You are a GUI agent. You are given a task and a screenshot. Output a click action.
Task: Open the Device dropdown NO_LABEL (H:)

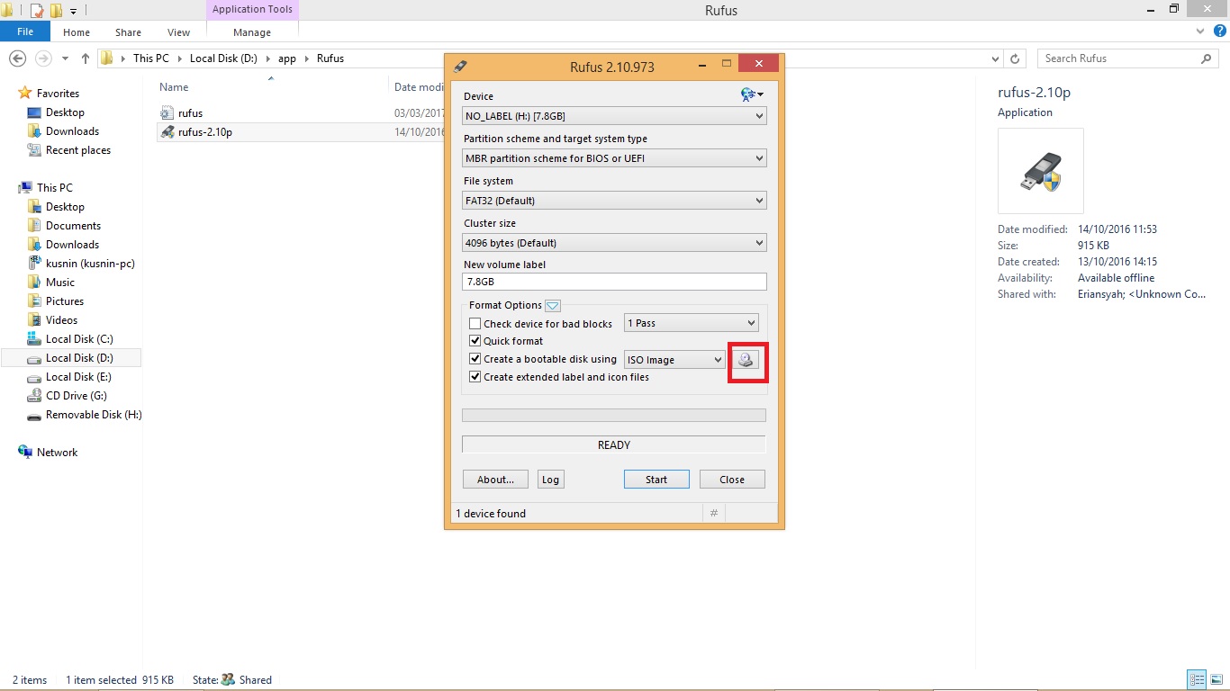(615, 116)
